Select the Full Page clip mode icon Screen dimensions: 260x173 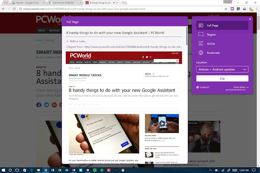click(x=201, y=25)
